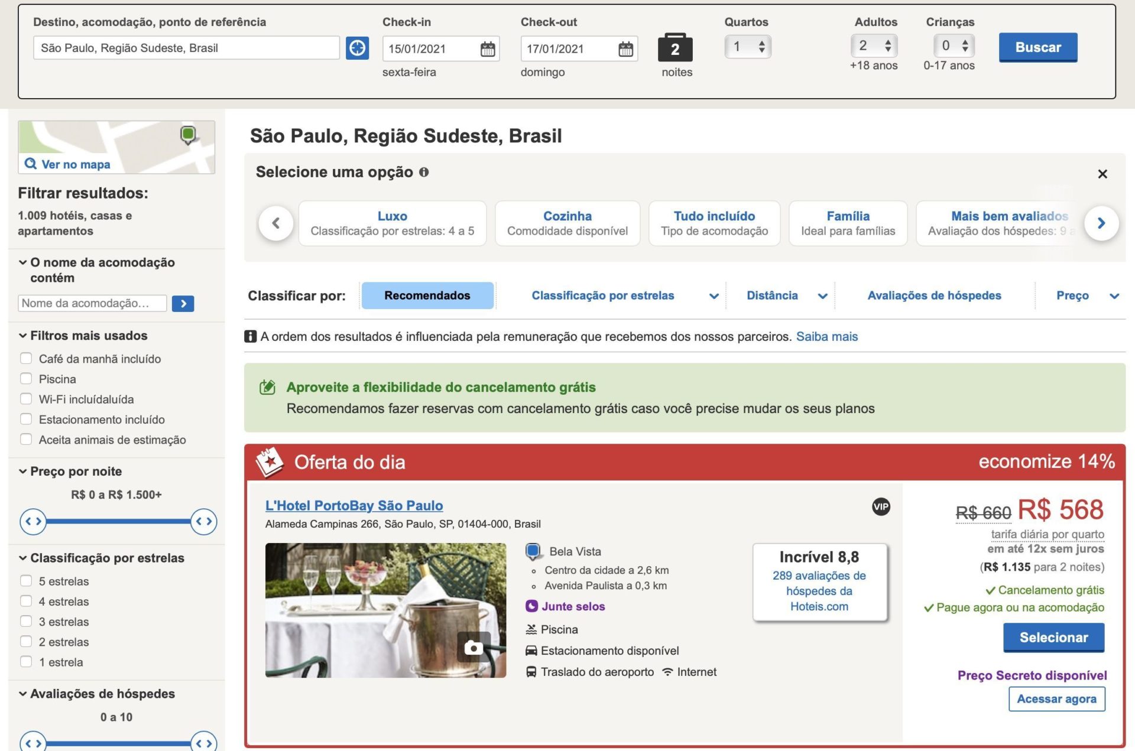Click the minimum price slider handle

(x=33, y=522)
